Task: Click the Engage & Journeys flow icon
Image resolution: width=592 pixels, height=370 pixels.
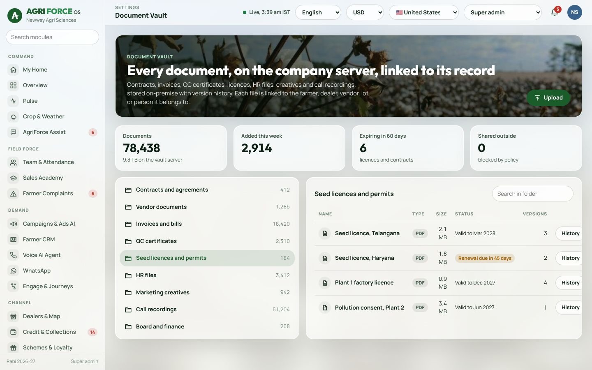Action: coord(14,286)
